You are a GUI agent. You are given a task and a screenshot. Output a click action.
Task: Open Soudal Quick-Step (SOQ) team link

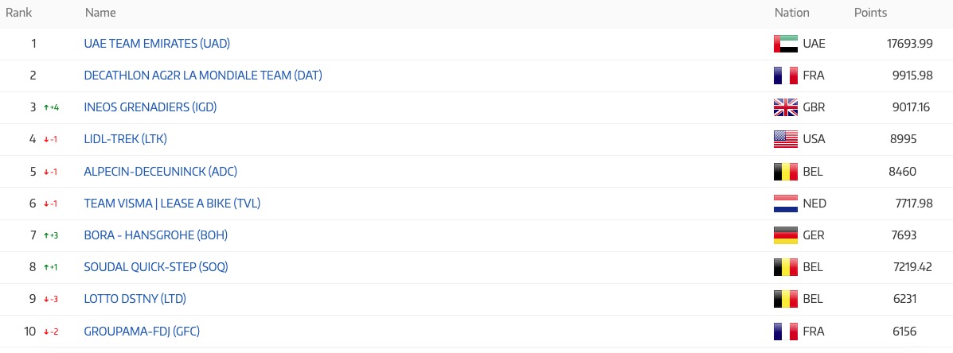coord(156,267)
